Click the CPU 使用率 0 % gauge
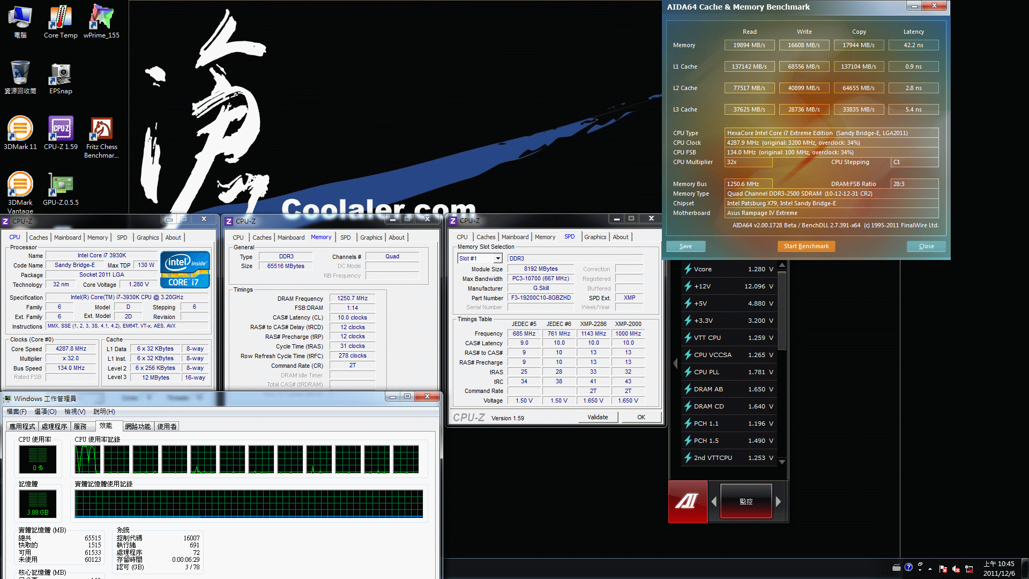1029x579 pixels. 38,459
